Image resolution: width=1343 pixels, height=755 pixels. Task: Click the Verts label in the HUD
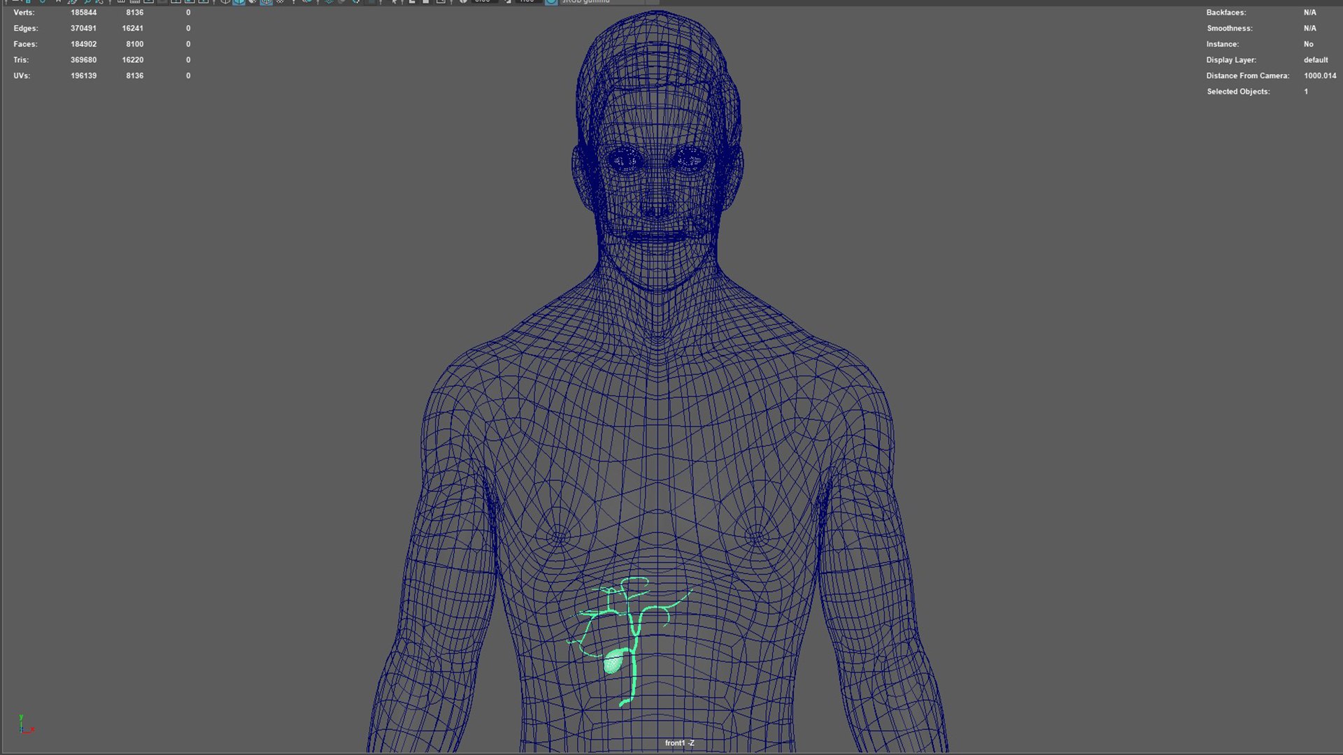pyautogui.click(x=24, y=13)
